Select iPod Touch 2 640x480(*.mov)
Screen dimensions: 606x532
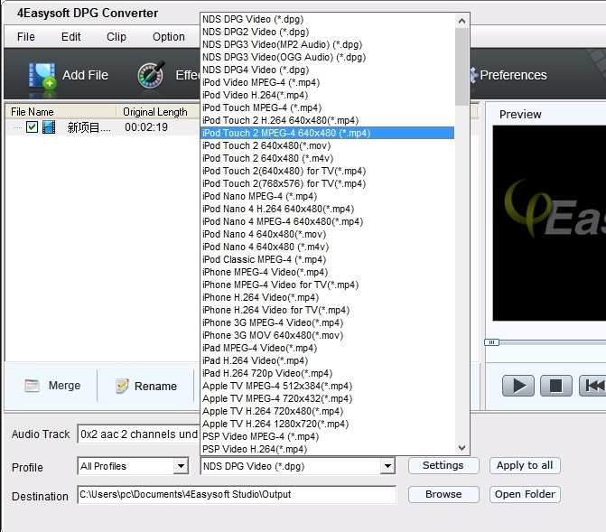click(x=327, y=145)
